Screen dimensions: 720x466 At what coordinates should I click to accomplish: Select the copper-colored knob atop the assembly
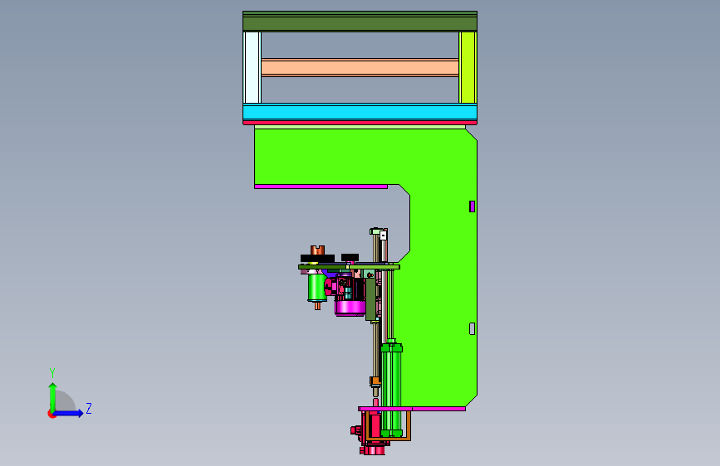317,250
